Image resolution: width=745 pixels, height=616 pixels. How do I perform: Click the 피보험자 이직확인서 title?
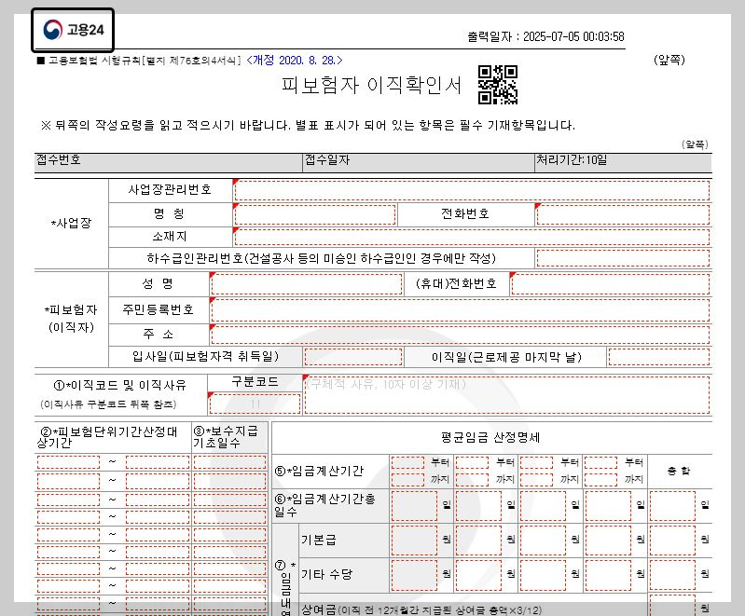371,85
